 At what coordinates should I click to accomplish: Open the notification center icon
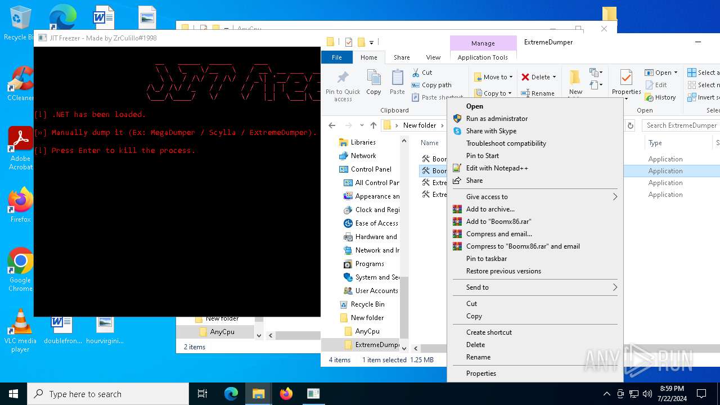click(701, 394)
